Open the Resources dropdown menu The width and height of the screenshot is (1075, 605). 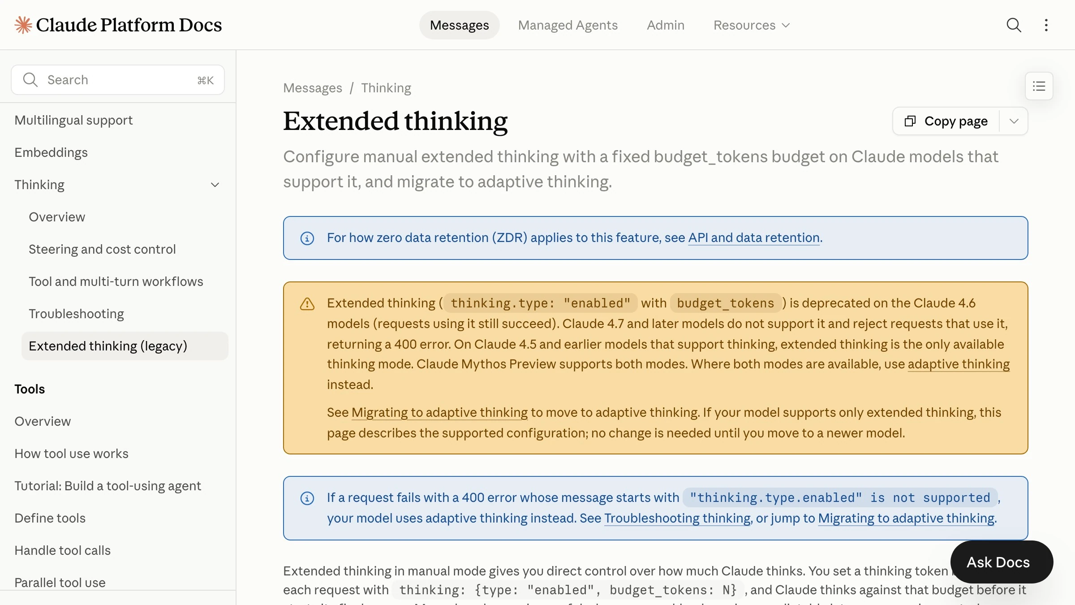pyautogui.click(x=752, y=25)
